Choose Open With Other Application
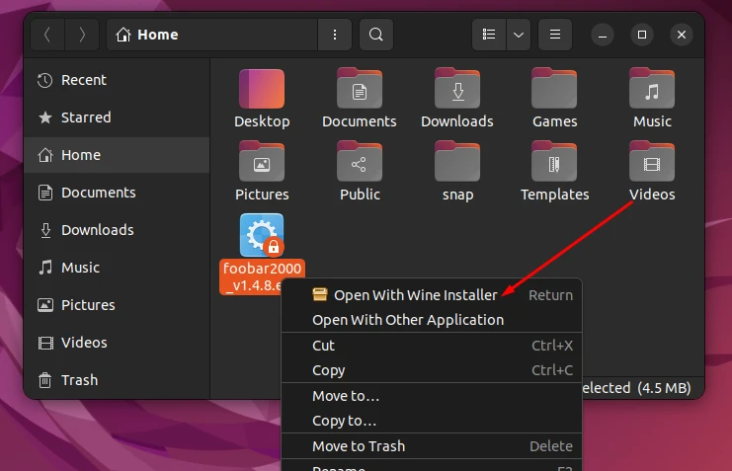Image resolution: width=732 pixels, height=471 pixels. click(432, 320)
